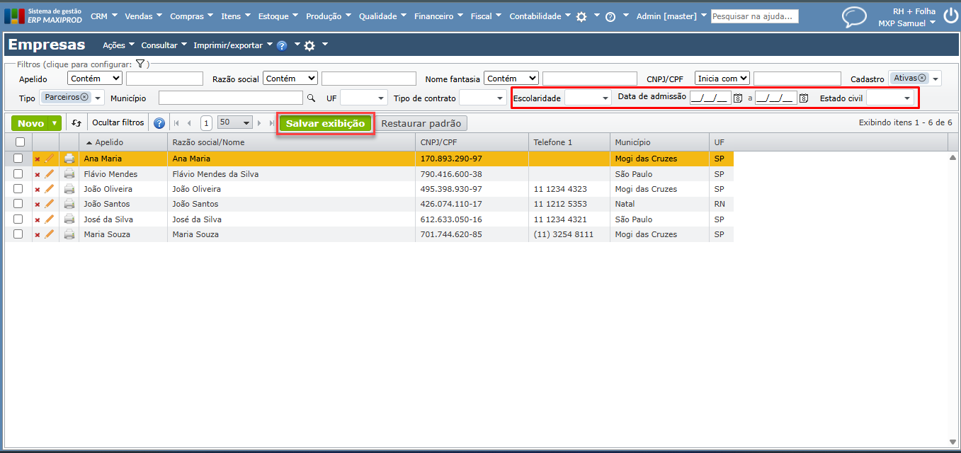Open the settings gear in top menu

[581, 16]
